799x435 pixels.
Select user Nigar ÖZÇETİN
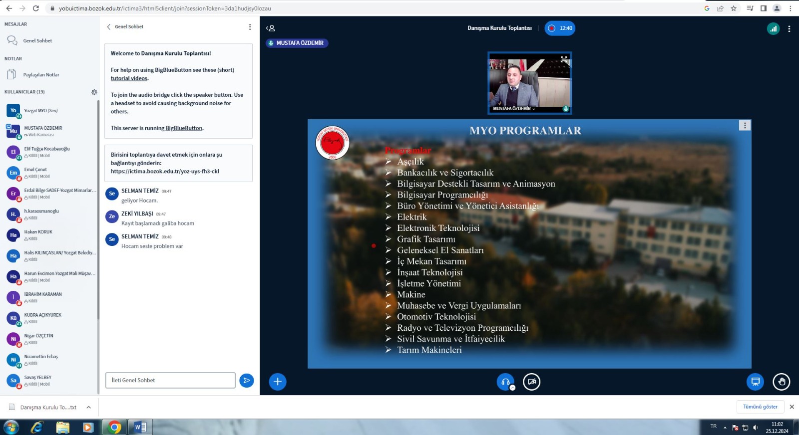coord(50,339)
